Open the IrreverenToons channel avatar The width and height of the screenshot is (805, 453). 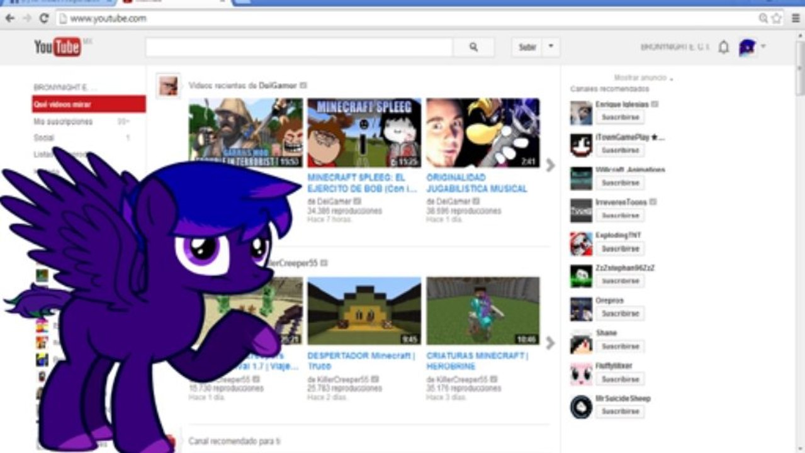(581, 211)
